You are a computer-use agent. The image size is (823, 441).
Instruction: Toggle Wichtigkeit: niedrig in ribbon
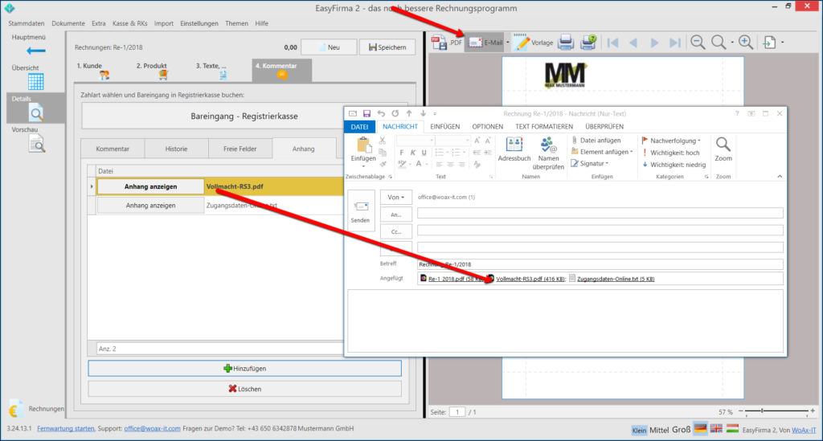tap(671, 164)
